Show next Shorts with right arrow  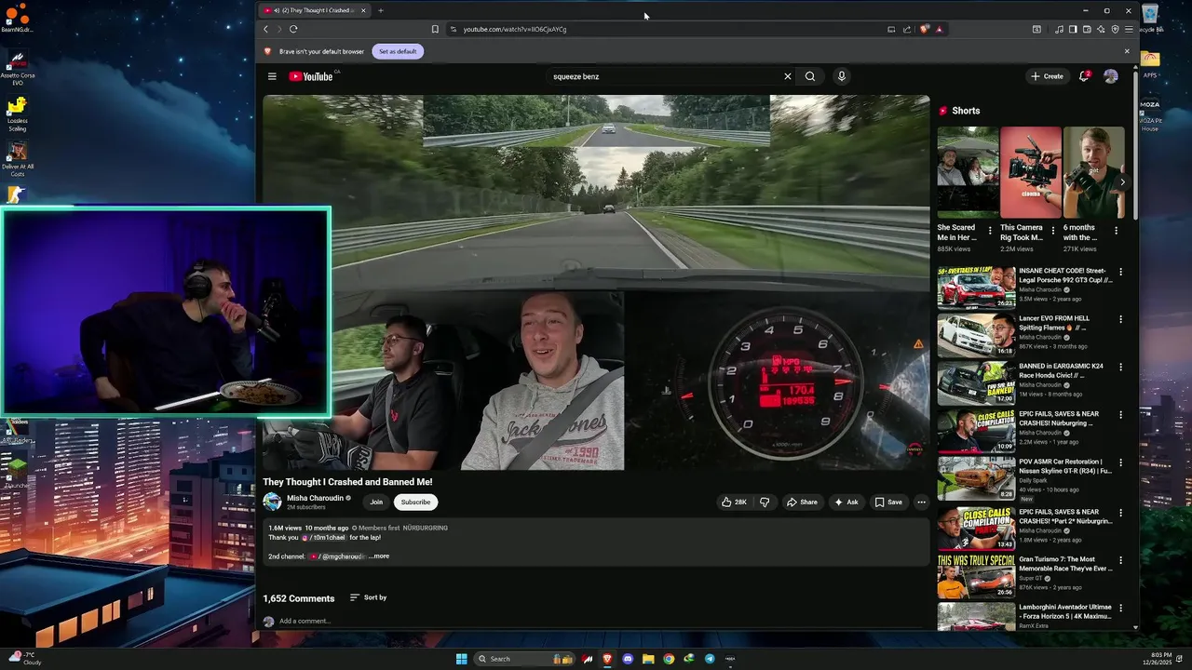coord(1122,182)
